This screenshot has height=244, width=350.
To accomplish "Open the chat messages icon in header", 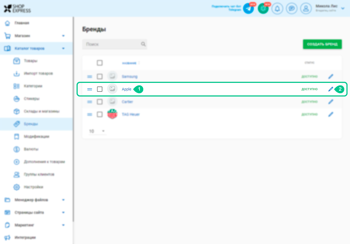I will point(292,8).
